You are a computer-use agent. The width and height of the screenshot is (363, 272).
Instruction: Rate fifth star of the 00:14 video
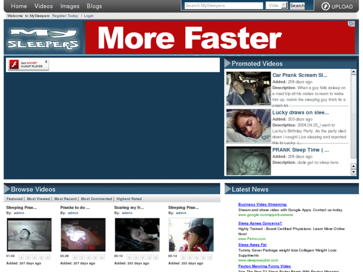click(210, 257)
